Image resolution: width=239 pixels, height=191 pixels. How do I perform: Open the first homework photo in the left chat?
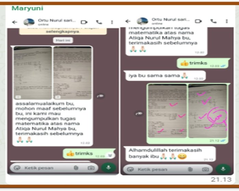33,73
